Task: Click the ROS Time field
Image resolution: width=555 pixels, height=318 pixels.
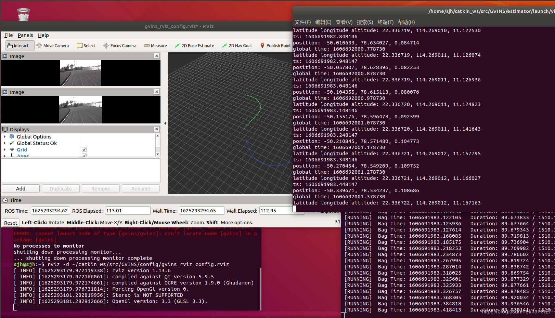Action: 50,211
